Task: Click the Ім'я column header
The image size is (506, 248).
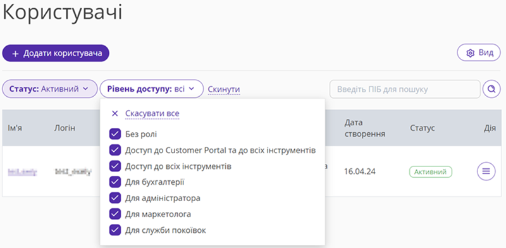Action: (15, 128)
